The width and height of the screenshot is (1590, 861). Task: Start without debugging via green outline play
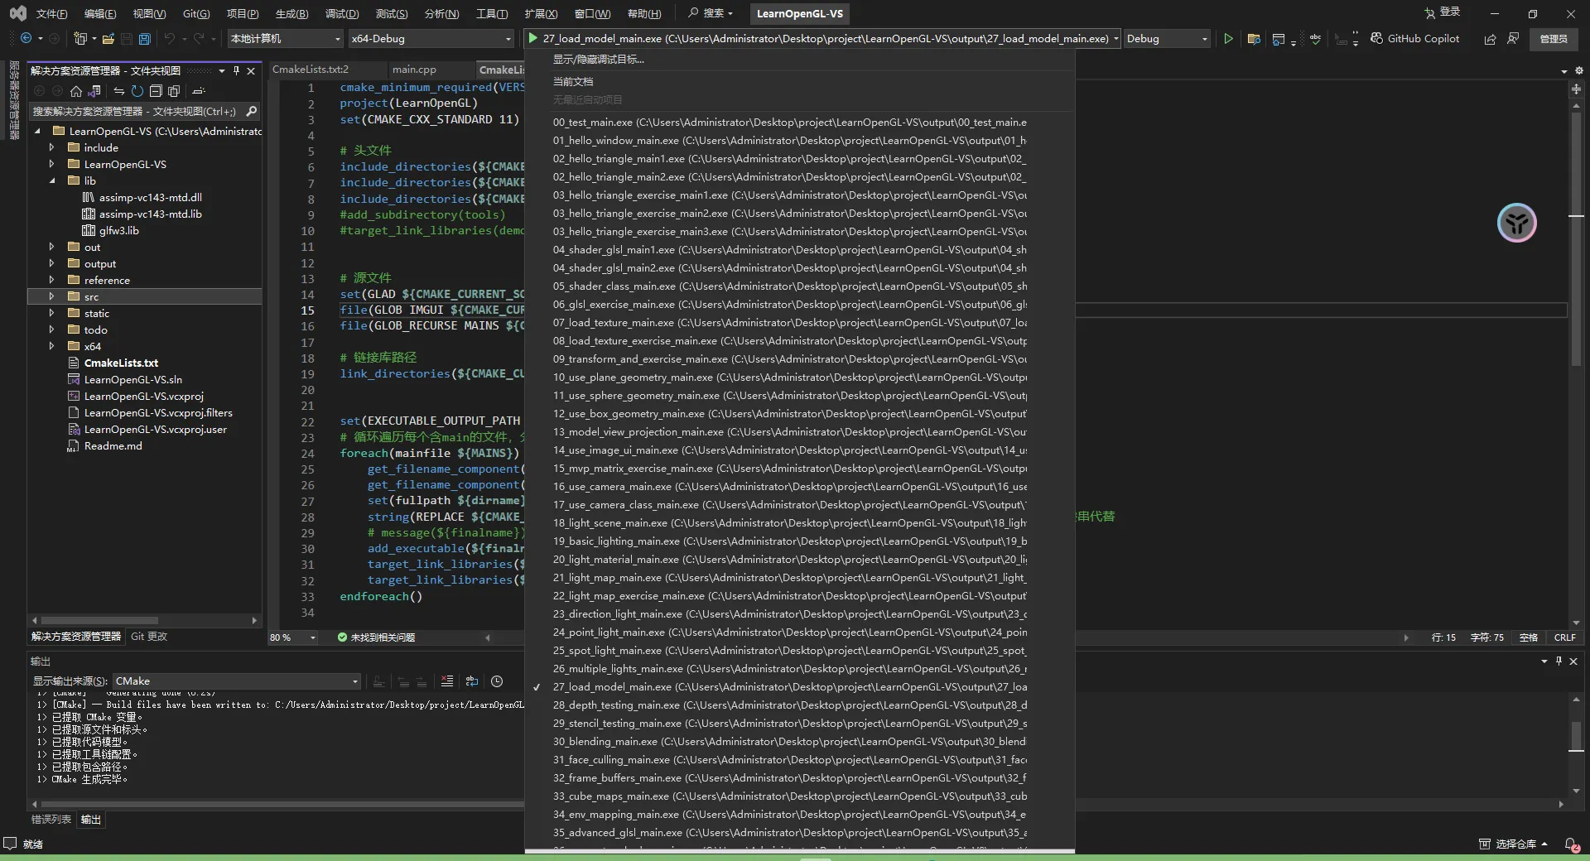[x=1228, y=38]
